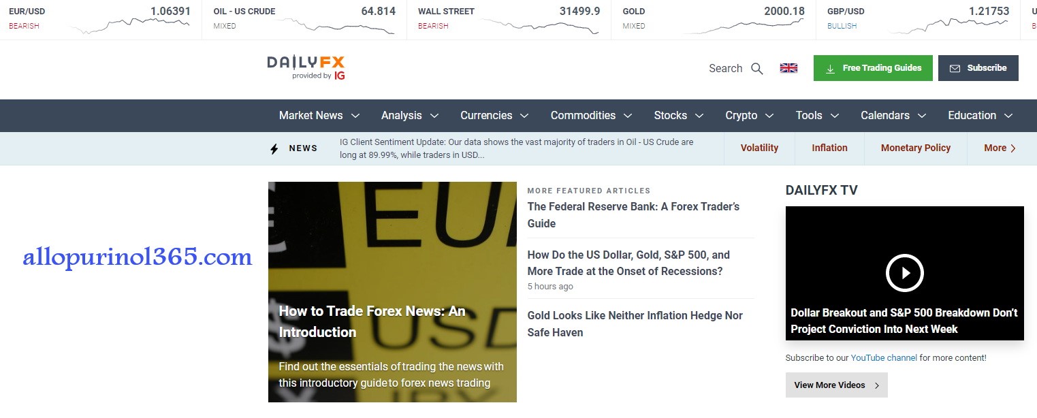Screen dimensions: 1037x418
Task: Open the Monetary Policy topic link
Action: coord(916,148)
